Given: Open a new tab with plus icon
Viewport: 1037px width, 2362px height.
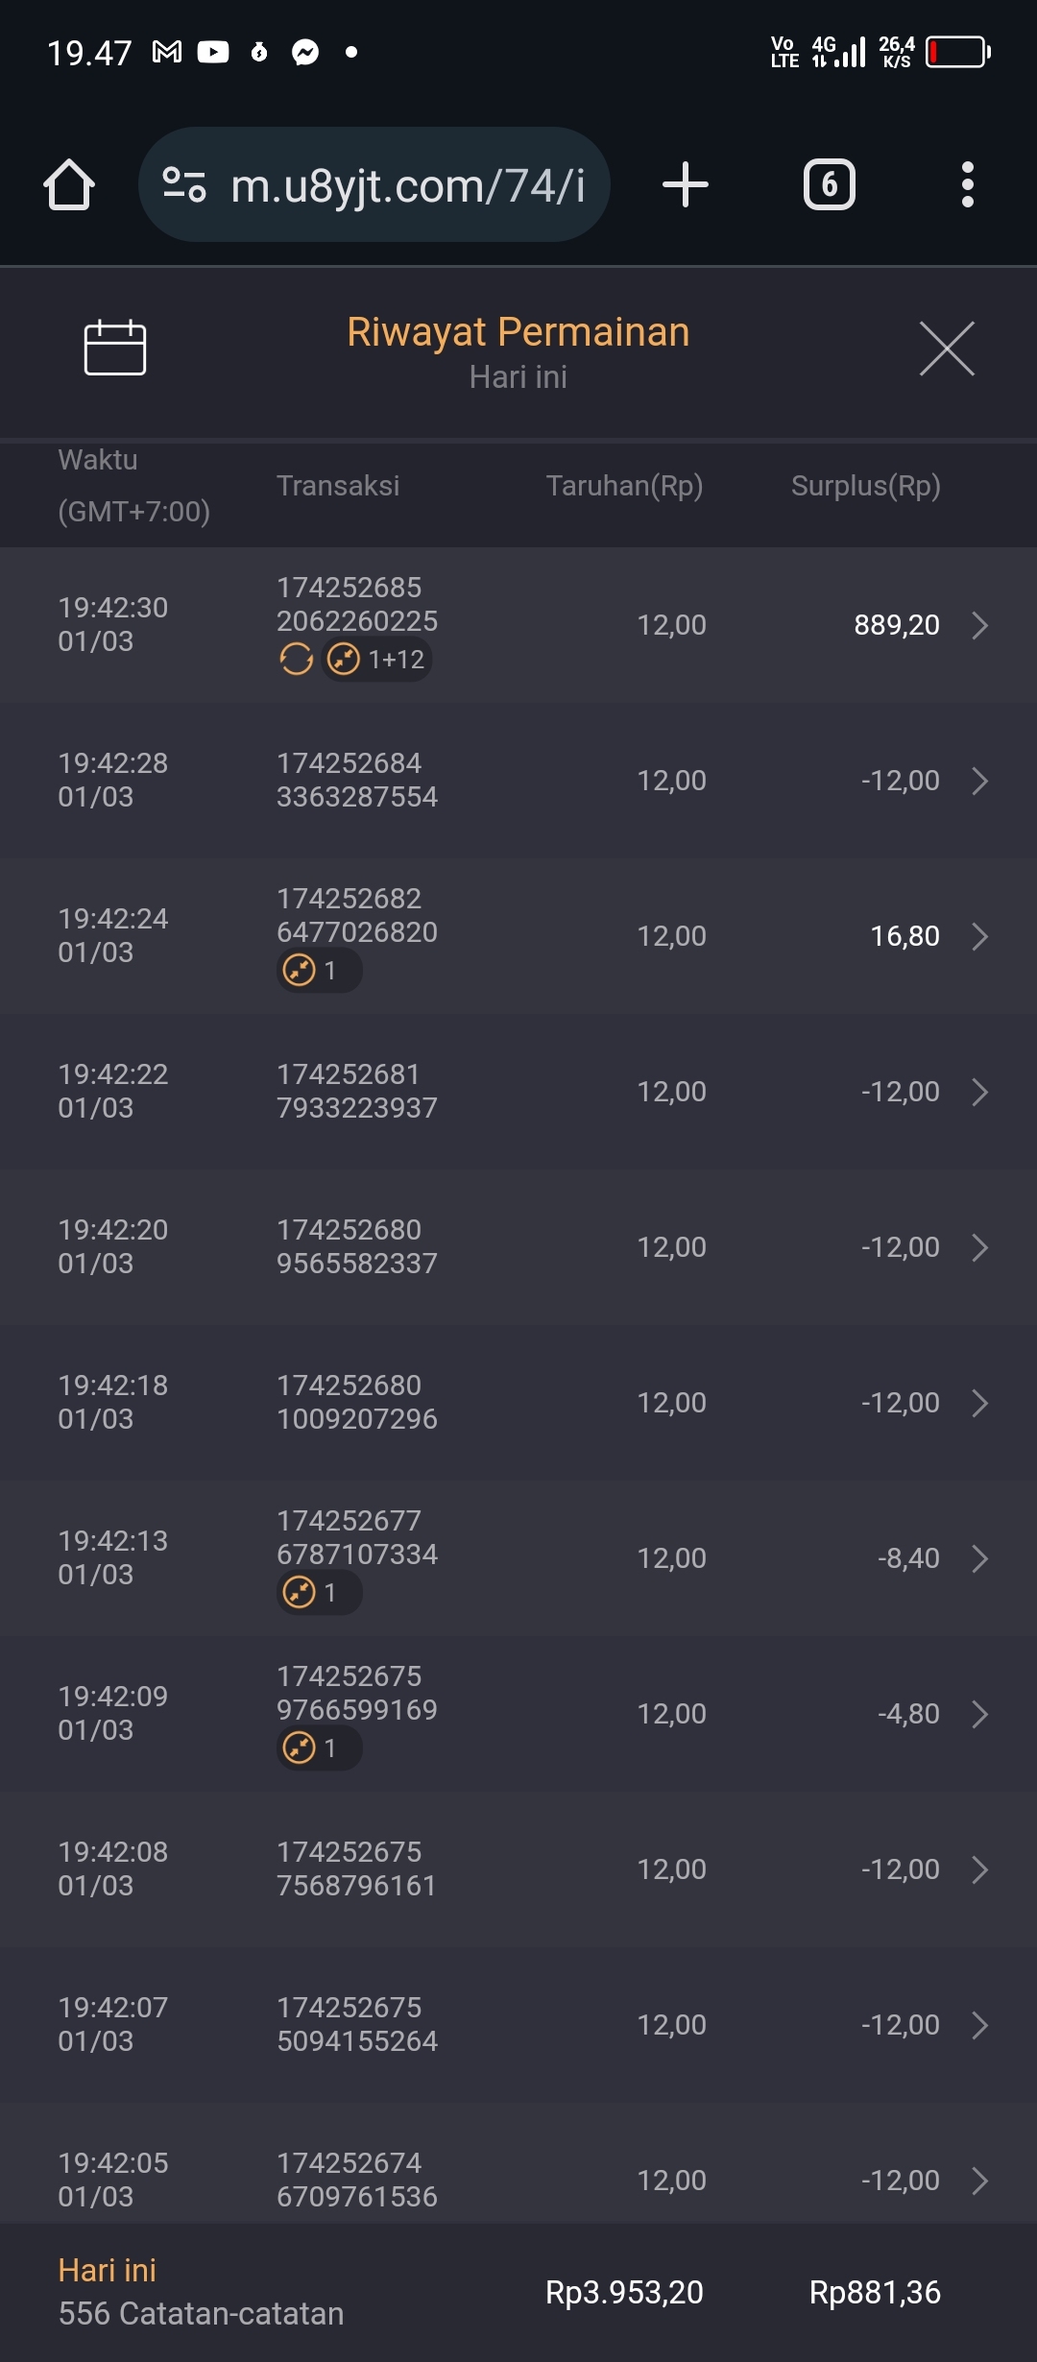Looking at the screenshot, I should 686,184.
